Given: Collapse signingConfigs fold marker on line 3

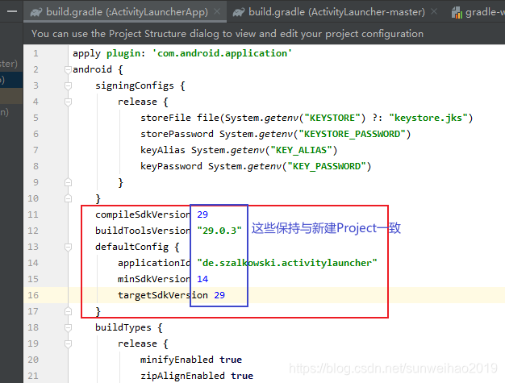Looking at the screenshot, I should [x=68, y=85].
